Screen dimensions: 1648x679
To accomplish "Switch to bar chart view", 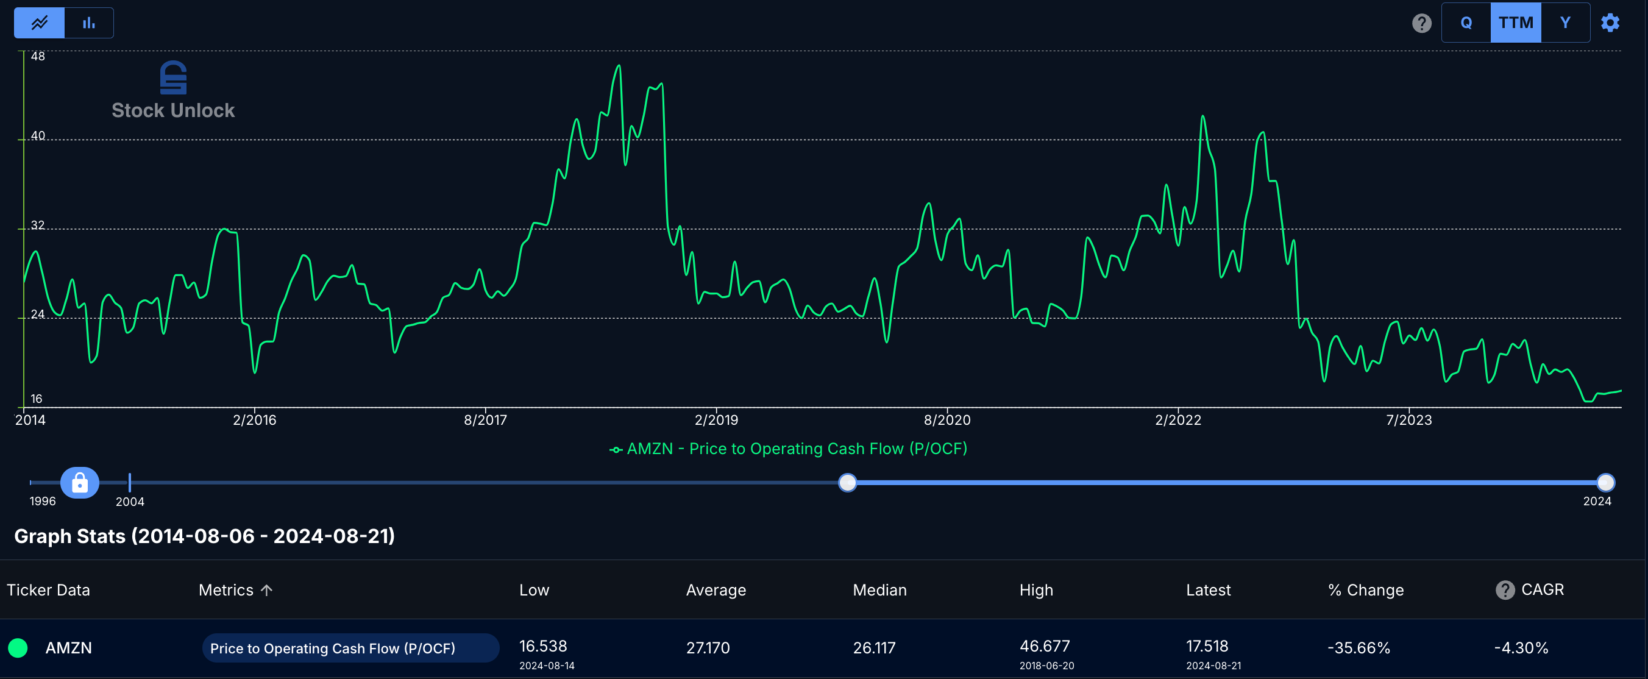I will [x=89, y=23].
